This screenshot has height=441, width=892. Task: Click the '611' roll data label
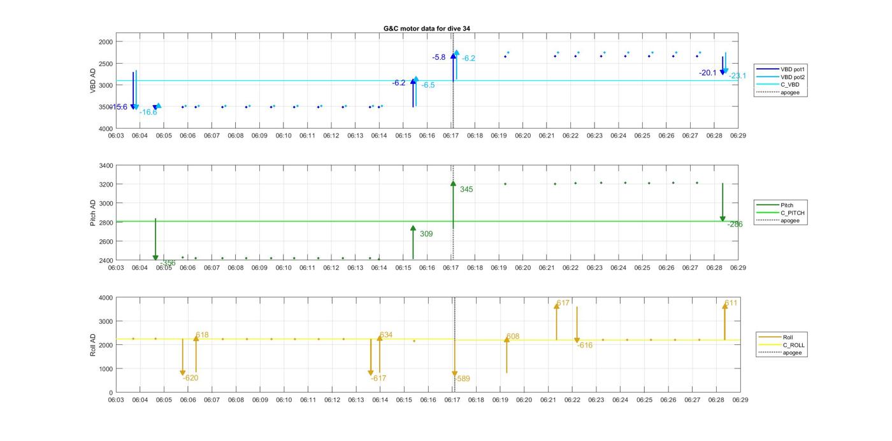731,303
